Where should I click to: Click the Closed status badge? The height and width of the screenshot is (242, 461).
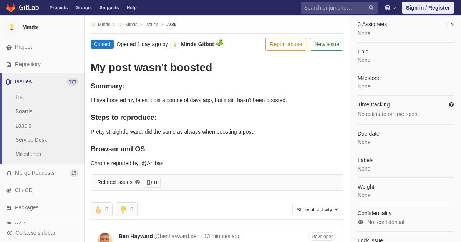pos(102,44)
